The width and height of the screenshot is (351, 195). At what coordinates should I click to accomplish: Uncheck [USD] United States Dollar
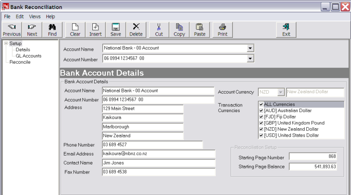[x=261, y=136]
